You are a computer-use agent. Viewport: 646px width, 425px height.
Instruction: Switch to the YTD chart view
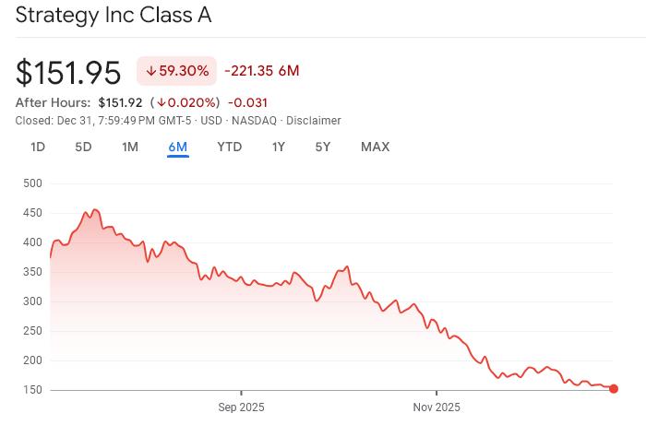pos(229,147)
